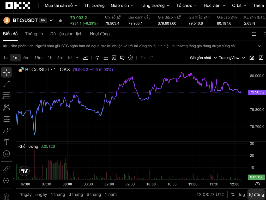Pick the brush drawing tool
The image size is (266, 200).
pyautogui.click(x=7, y=130)
